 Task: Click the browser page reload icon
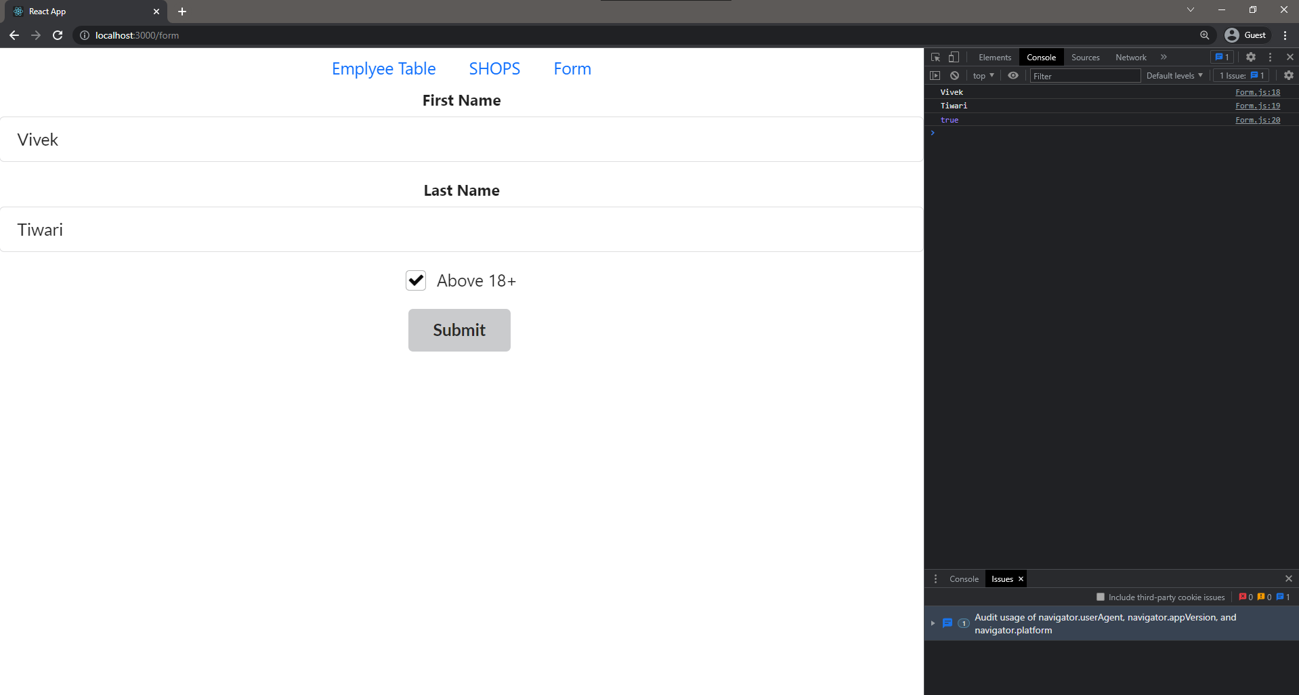tap(58, 35)
